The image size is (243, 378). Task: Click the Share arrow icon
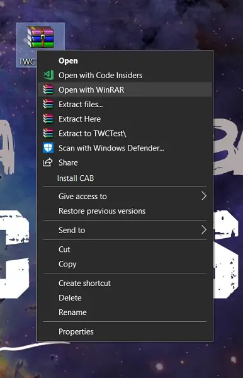pyautogui.click(x=48, y=163)
